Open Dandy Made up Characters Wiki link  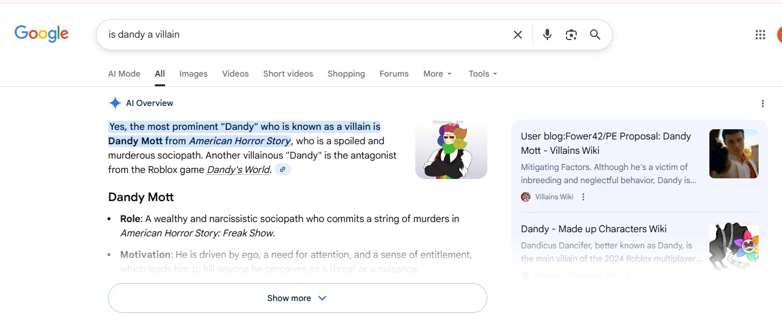point(594,229)
